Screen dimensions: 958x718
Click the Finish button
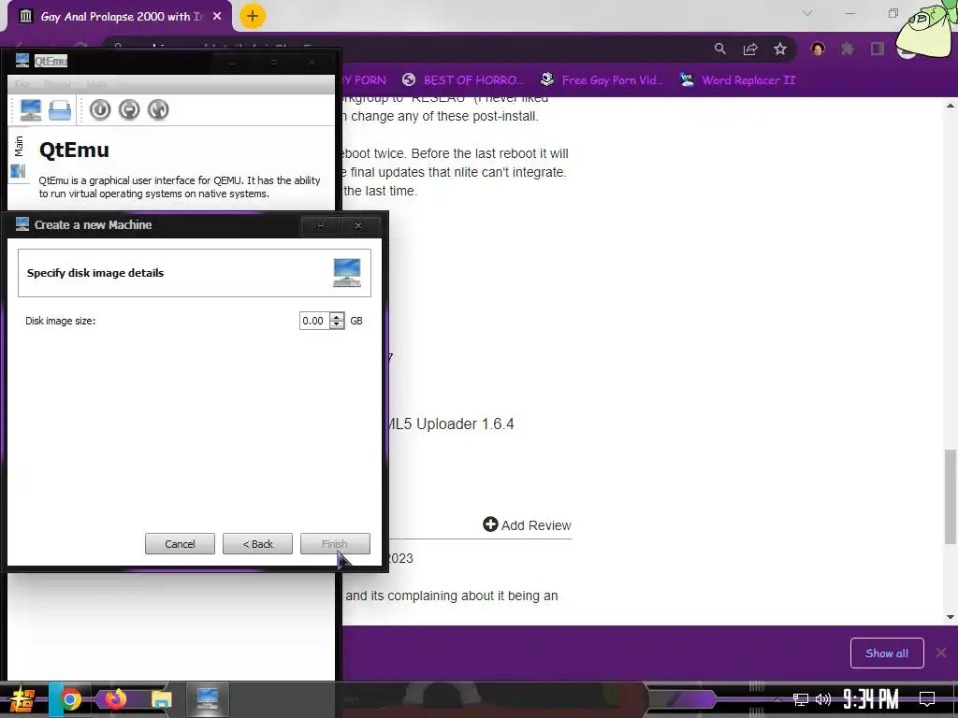pyautogui.click(x=335, y=544)
